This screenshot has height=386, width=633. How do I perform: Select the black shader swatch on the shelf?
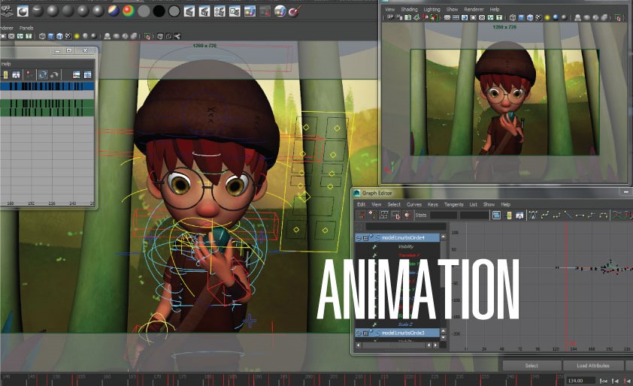(x=159, y=11)
